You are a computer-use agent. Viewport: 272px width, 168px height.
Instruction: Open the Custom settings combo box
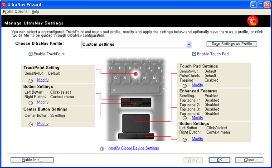coord(136,44)
